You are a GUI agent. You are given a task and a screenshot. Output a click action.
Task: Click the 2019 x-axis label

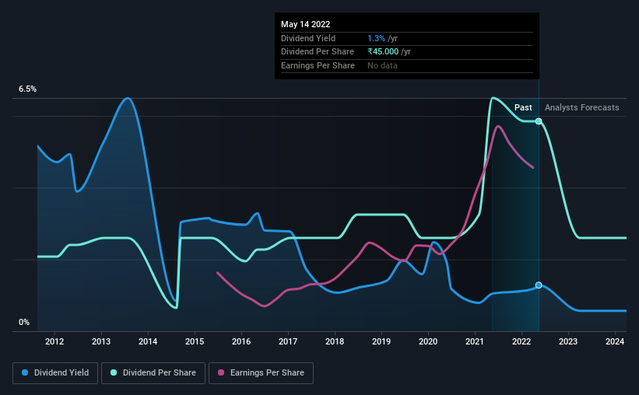[x=381, y=341]
